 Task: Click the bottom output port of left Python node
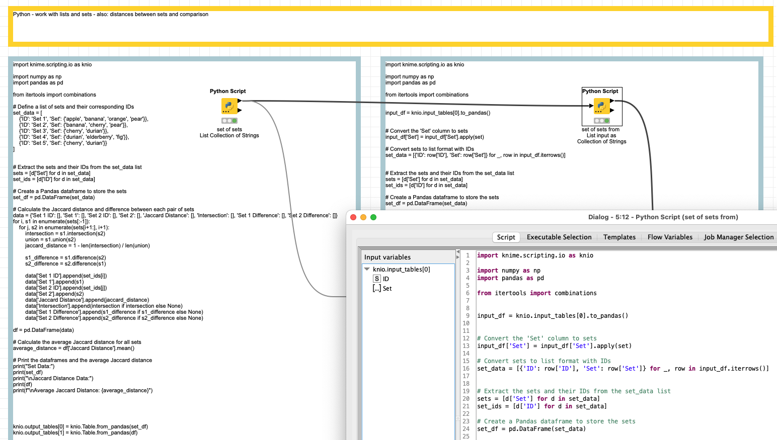pos(239,111)
